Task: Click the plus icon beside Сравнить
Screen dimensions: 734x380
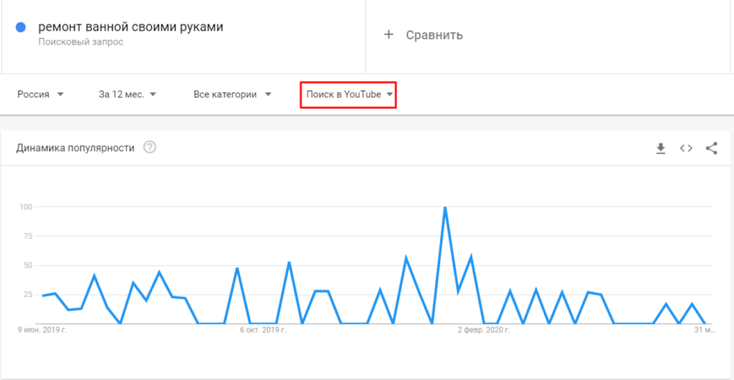Action: click(389, 34)
